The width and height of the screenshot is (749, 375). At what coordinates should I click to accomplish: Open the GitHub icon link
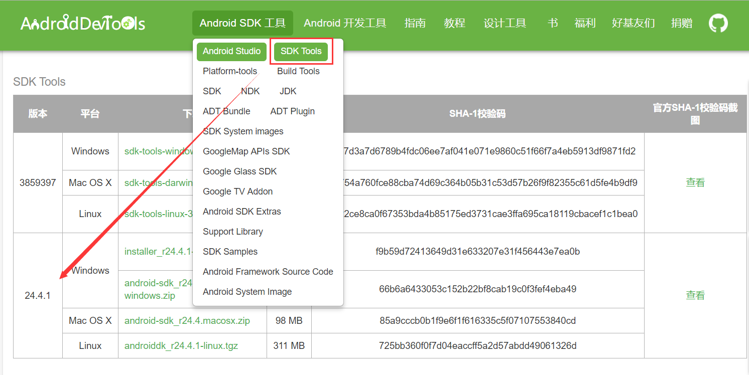click(718, 23)
